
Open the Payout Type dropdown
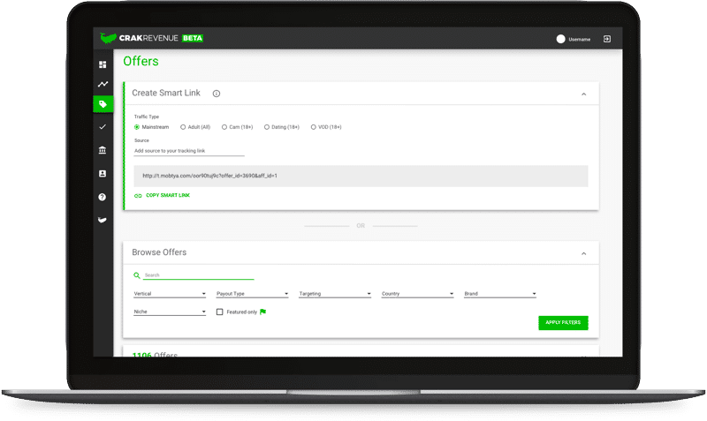(x=252, y=294)
